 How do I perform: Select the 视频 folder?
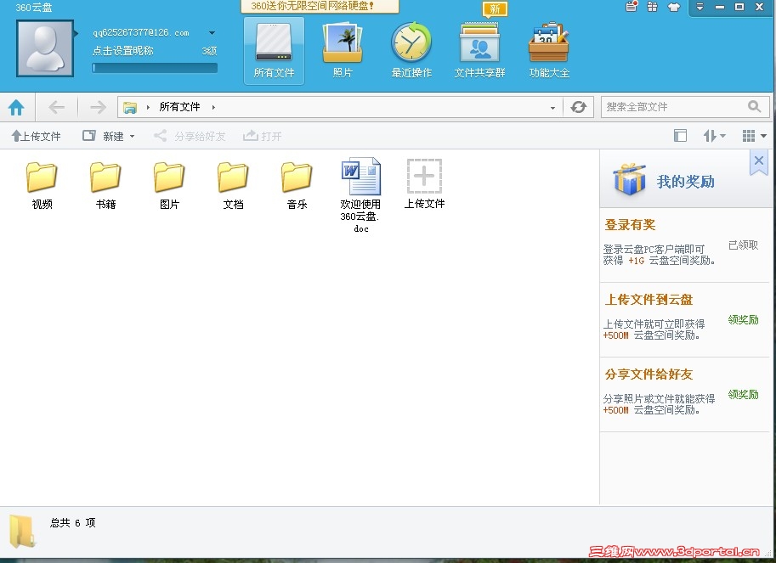pos(42,185)
